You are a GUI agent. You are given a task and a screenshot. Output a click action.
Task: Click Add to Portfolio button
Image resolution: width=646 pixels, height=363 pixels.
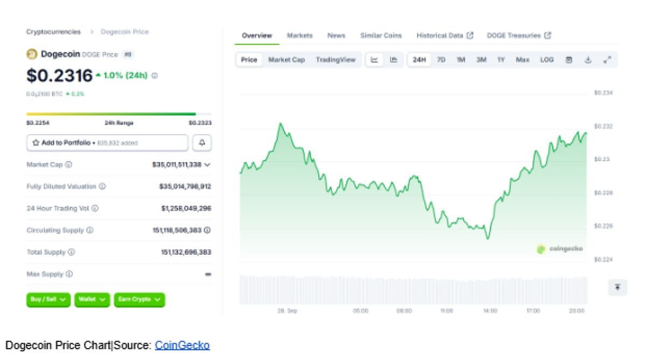click(x=107, y=143)
